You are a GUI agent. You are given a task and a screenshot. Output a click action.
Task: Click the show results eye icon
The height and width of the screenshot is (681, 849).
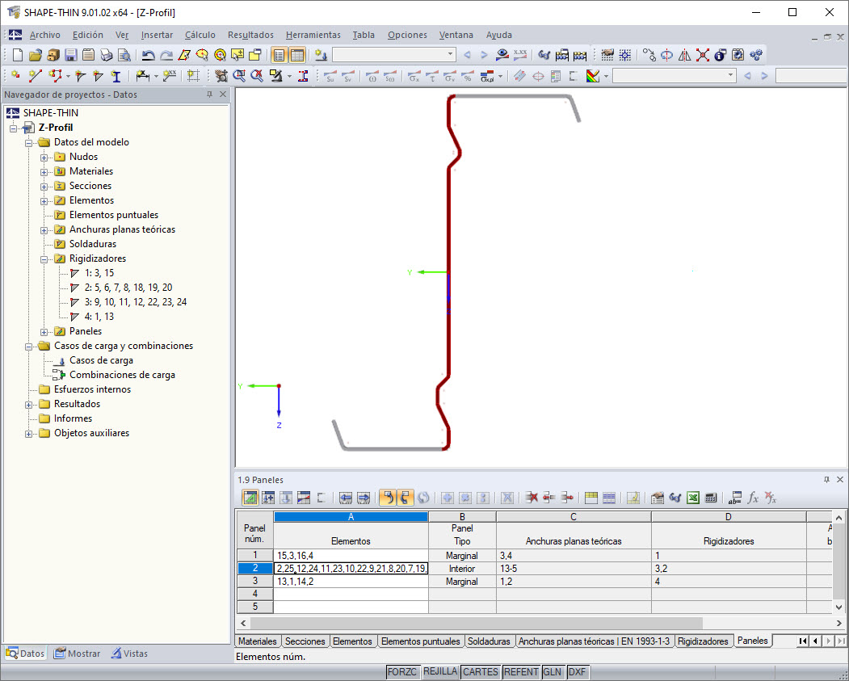pyautogui.click(x=502, y=55)
